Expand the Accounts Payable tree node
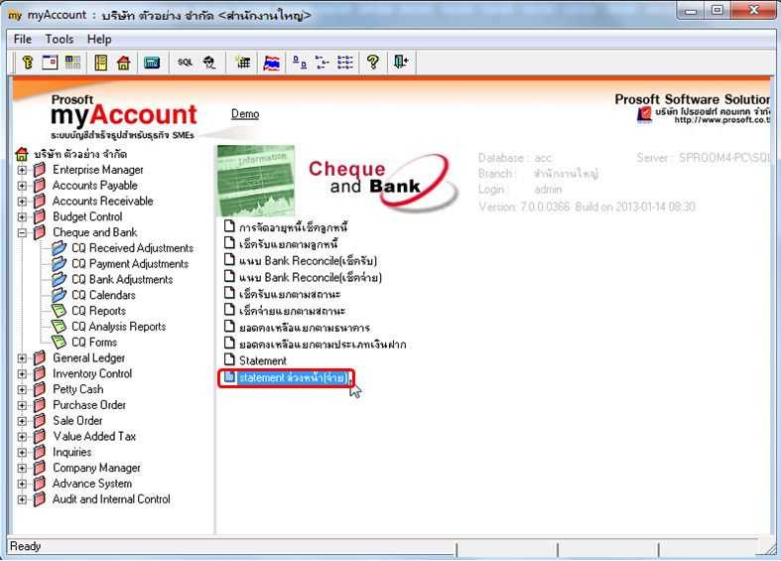This screenshot has height=561, width=781. click(22, 186)
